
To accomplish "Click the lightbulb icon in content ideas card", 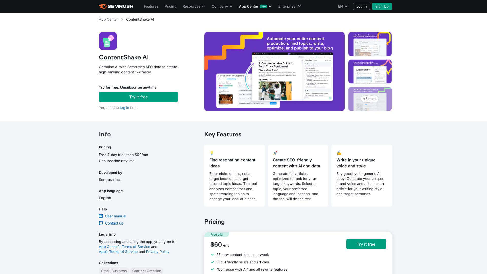I will click(x=212, y=153).
